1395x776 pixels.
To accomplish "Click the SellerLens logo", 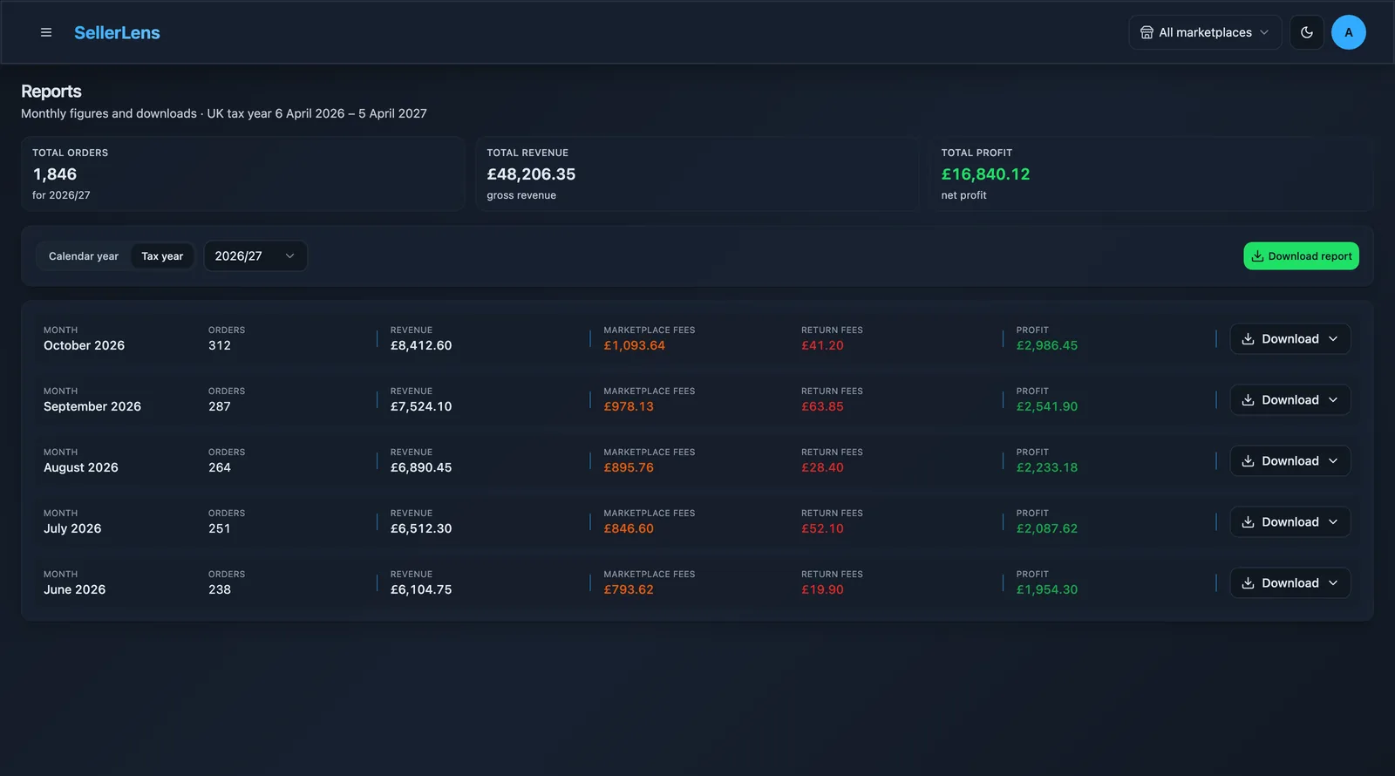I will (117, 32).
